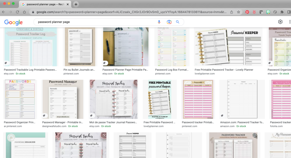Click the Pinterest extension icon

pyautogui.click(x=247, y=12)
